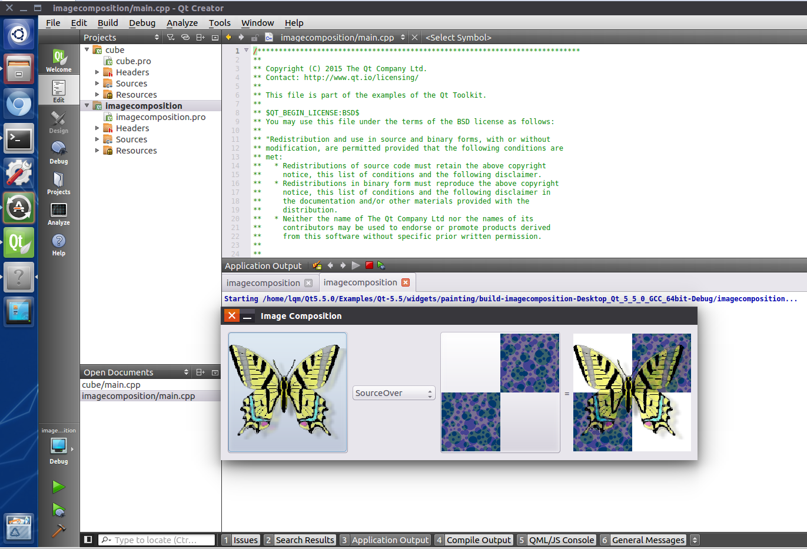Screen dimensions: 807x549
Task: Open the Select Symbol dropdown
Action: tap(459, 38)
